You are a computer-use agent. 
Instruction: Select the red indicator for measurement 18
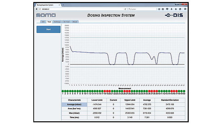pos(105,91)
